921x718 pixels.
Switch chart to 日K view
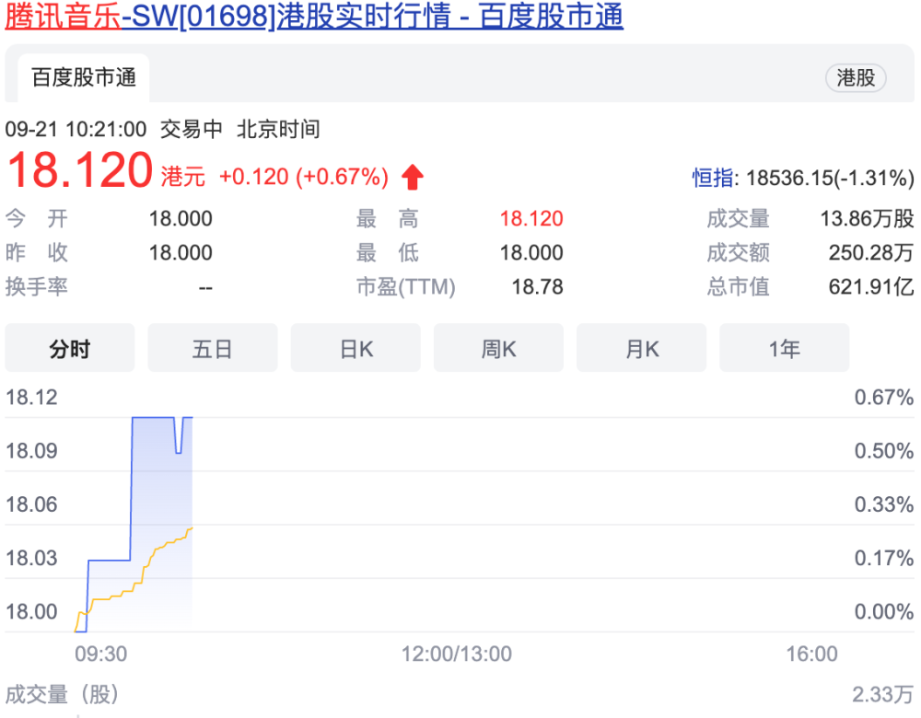point(356,348)
